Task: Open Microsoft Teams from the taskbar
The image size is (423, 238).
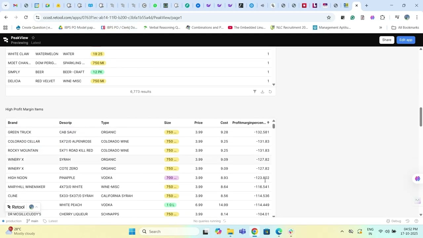Action: [x=242, y=231]
